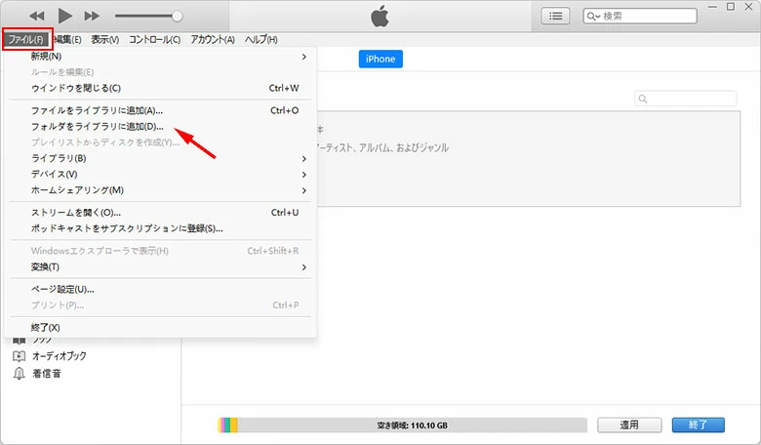Select ファイルをライブラリに追加(A)... menu item

(97, 110)
